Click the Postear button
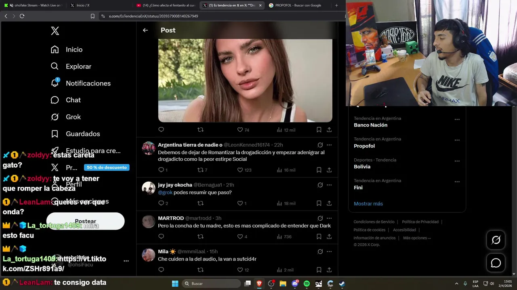This screenshot has width=517, height=290. tap(85, 221)
